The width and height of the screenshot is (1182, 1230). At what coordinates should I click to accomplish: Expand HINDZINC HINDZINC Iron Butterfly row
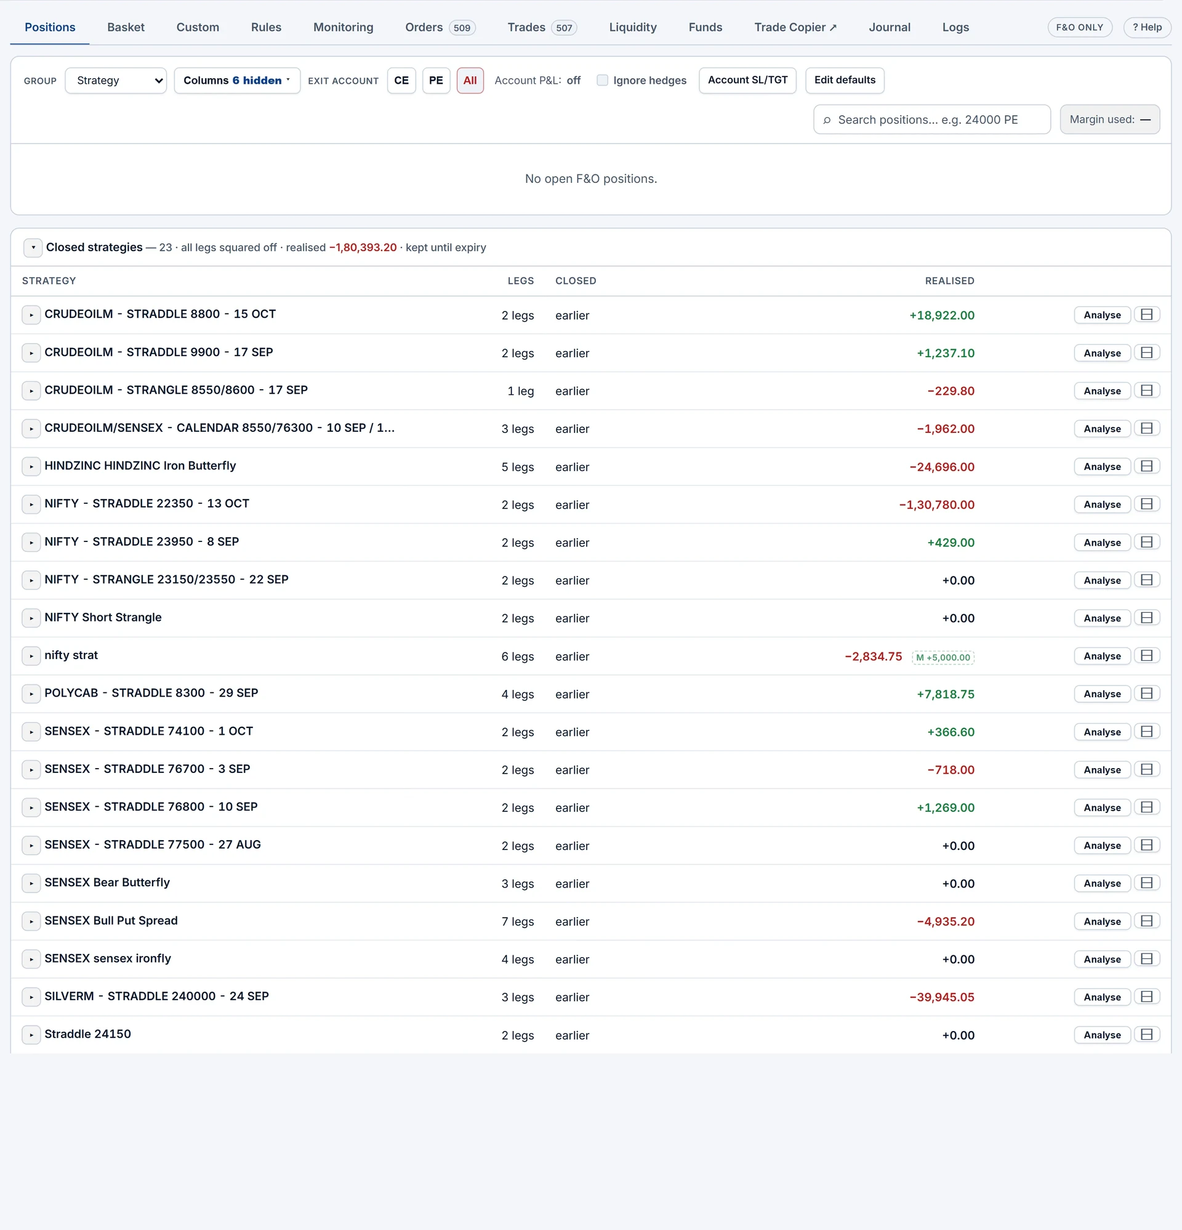point(31,466)
